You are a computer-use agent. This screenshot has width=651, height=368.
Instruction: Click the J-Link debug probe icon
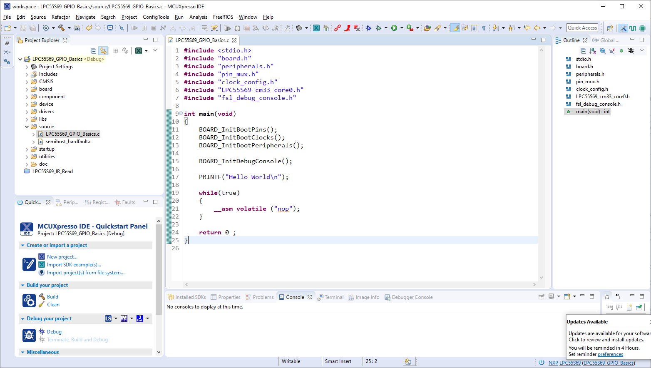click(x=140, y=318)
